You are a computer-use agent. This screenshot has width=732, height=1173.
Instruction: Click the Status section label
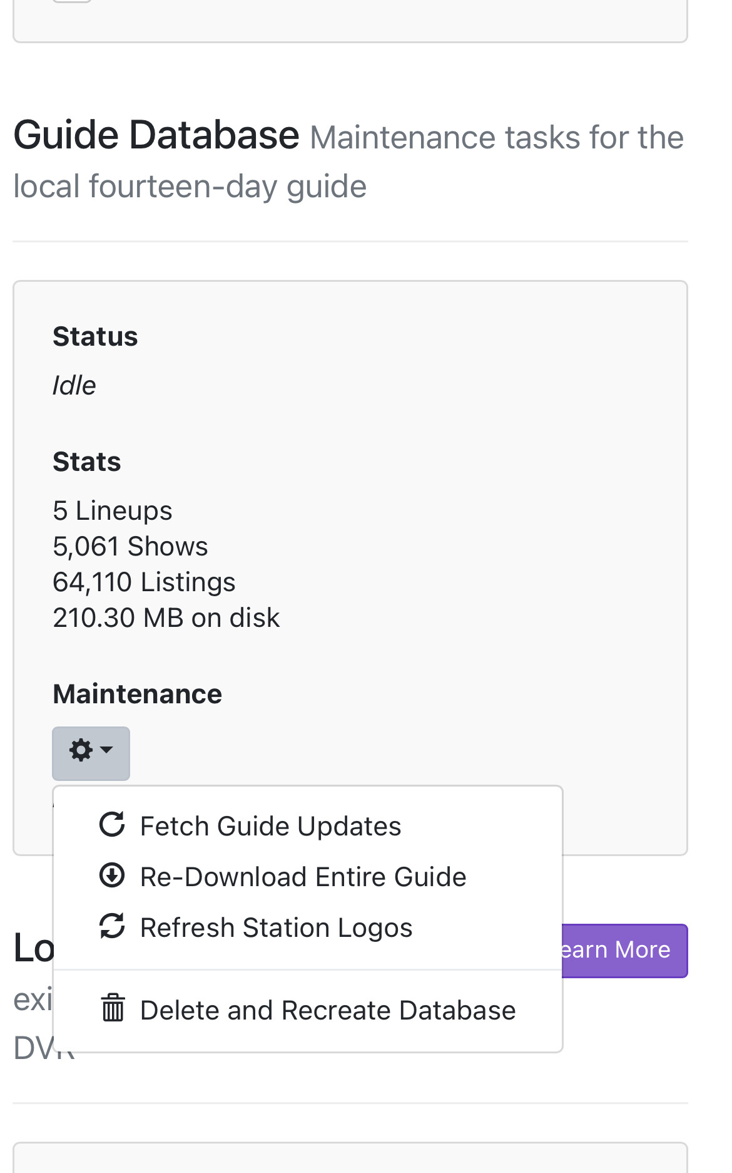(95, 336)
